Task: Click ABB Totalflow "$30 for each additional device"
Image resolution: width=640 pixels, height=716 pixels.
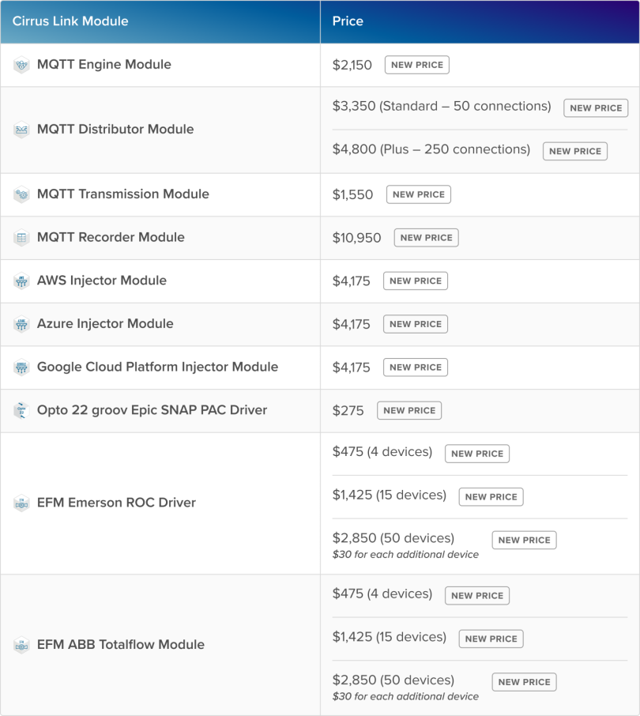Action: 406,696
